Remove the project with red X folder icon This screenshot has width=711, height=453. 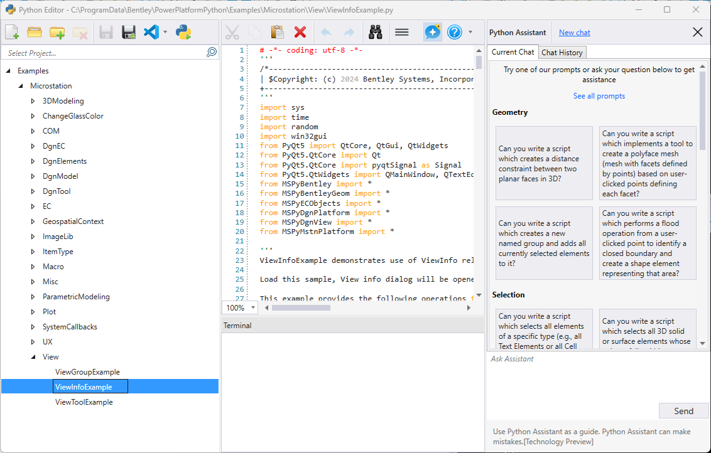(x=80, y=32)
